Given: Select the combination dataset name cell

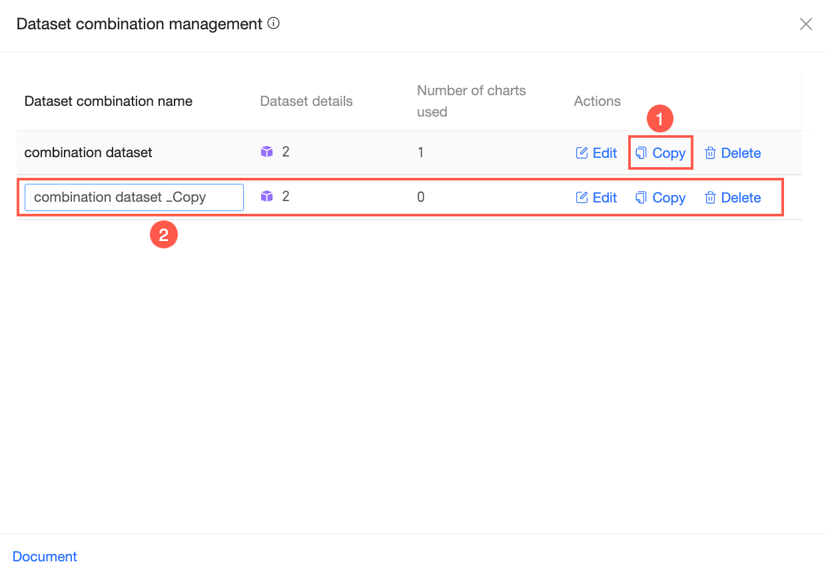Looking at the screenshot, I should [x=89, y=152].
